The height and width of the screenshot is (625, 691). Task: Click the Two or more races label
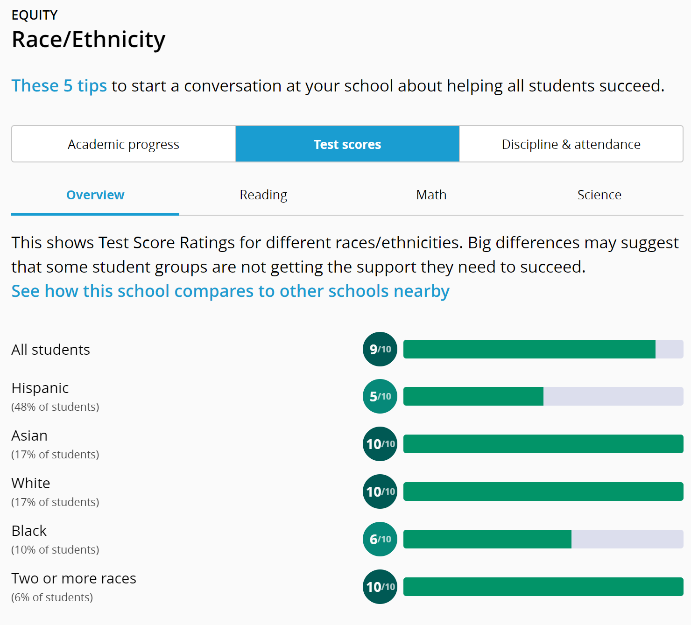pyautogui.click(x=74, y=578)
